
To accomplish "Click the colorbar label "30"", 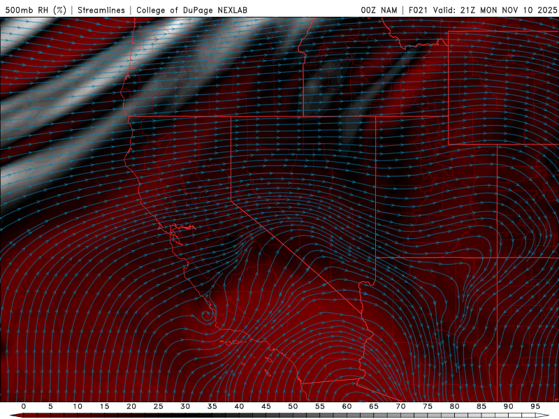I will (x=185, y=406).
